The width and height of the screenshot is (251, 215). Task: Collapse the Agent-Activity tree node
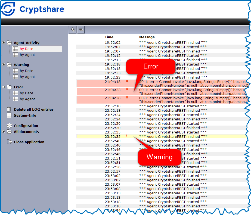pyautogui.click(x=4, y=43)
